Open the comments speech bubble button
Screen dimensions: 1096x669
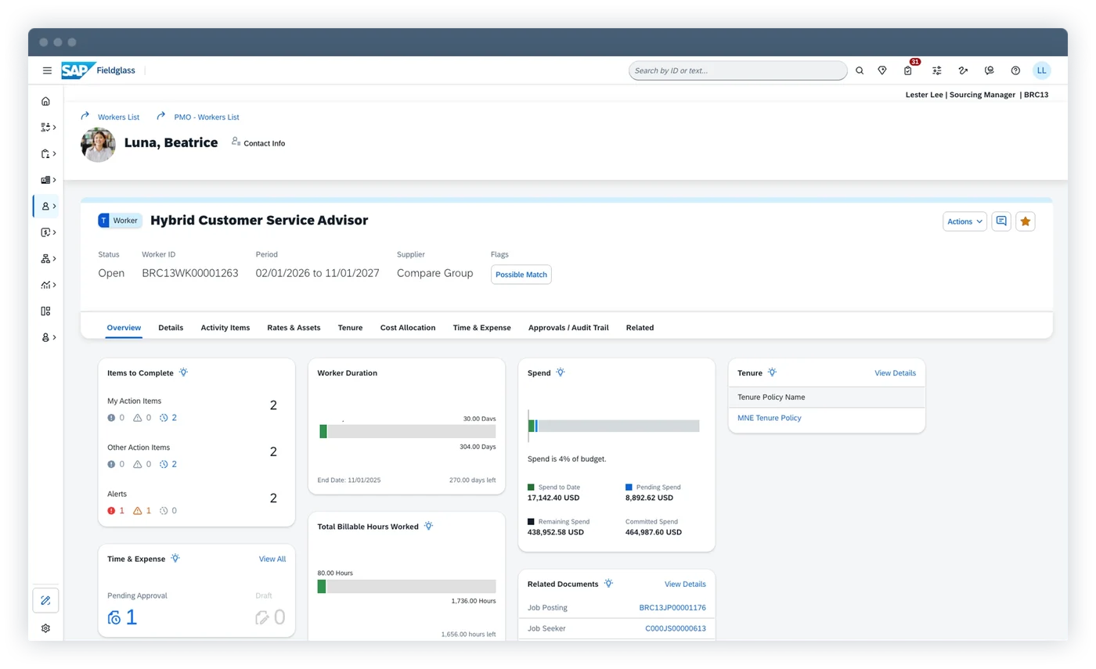[1000, 221]
